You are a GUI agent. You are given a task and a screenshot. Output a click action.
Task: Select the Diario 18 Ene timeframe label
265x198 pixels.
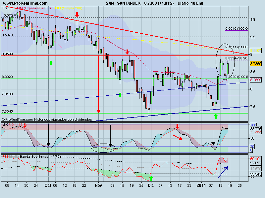click(x=190, y=3)
